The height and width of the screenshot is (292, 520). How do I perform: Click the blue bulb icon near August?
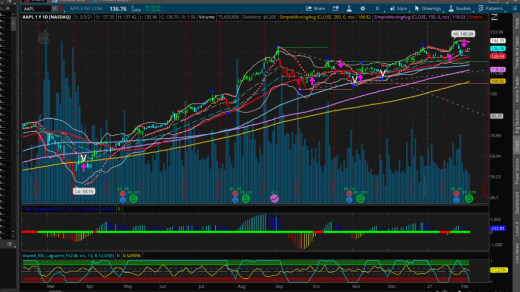(x=235, y=200)
